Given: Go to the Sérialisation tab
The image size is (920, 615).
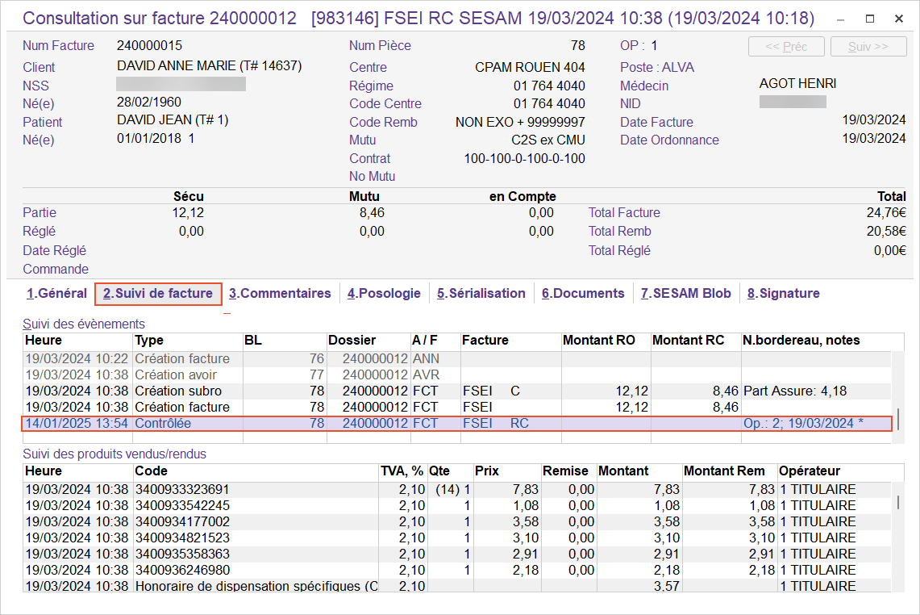Looking at the screenshot, I should coord(481,294).
